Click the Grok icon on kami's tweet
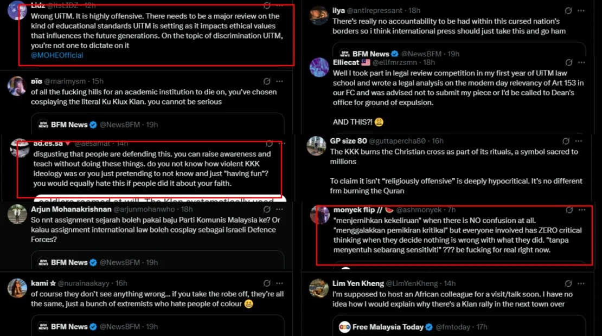Image resolution: width=602 pixels, height=336 pixels. tap(267, 283)
